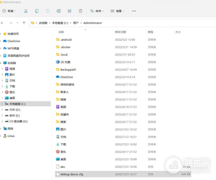The height and width of the screenshot is (180, 216).
Task: Click the 2022/7/7 20:55 date cell
Action: pos(125,54)
